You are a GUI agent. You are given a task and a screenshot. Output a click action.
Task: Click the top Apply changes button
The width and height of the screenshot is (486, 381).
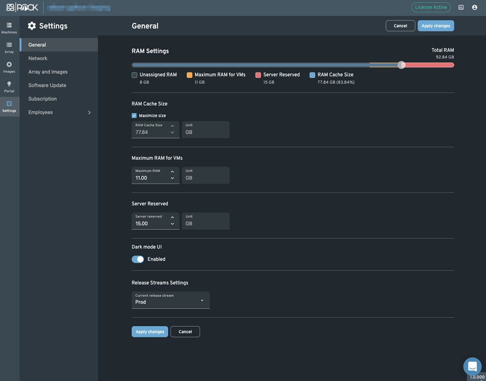pos(436,26)
